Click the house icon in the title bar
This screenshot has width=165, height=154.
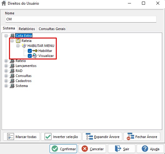click(x=4, y=3)
